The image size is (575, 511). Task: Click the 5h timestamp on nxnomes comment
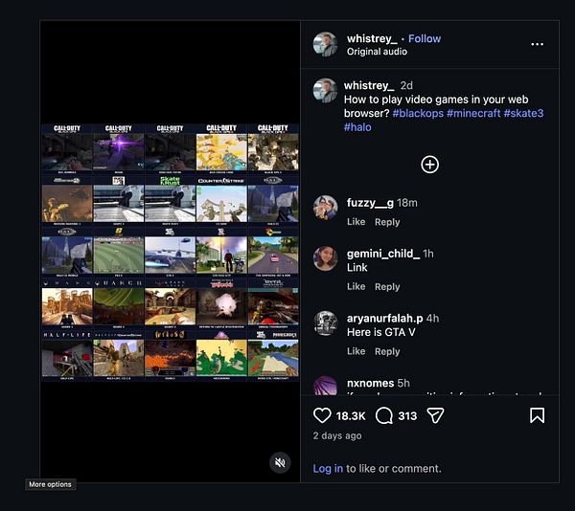click(403, 383)
